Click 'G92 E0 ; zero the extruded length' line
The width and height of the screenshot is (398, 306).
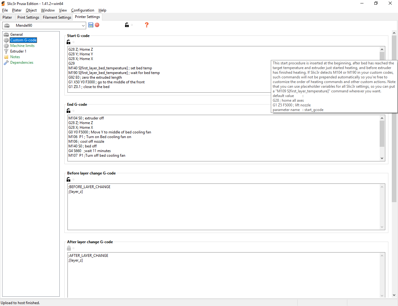pyautogui.click(x=95, y=77)
